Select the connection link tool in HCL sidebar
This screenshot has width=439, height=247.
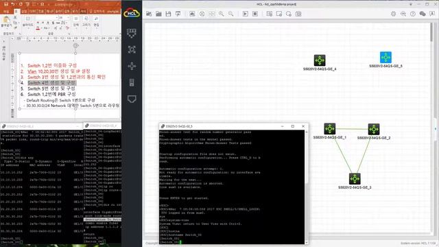point(132,99)
